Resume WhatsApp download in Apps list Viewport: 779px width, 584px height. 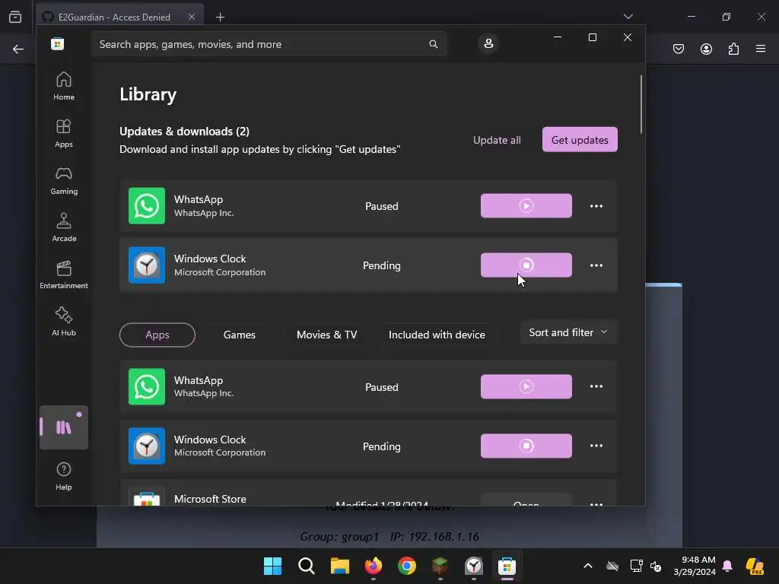(x=526, y=386)
